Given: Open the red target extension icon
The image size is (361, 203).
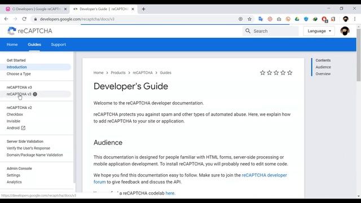Looking at the screenshot, I should pos(270,19).
